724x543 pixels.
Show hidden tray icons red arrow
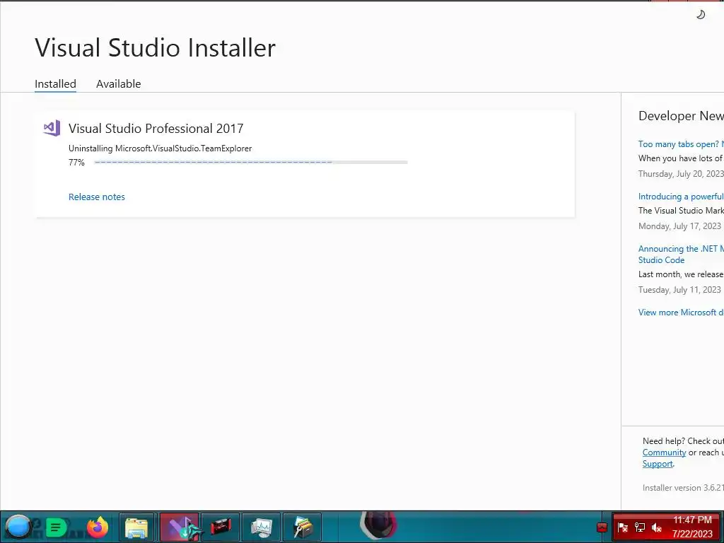tap(602, 527)
